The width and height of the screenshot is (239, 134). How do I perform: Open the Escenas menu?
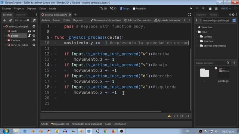click(7, 9)
